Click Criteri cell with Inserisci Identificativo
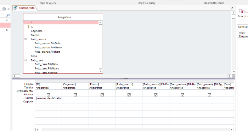 tap(49, 98)
